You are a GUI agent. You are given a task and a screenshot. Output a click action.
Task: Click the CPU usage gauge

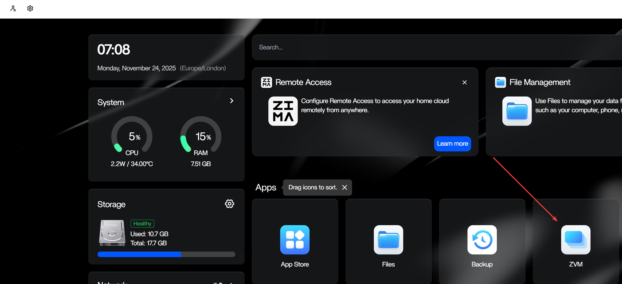(132, 136)
